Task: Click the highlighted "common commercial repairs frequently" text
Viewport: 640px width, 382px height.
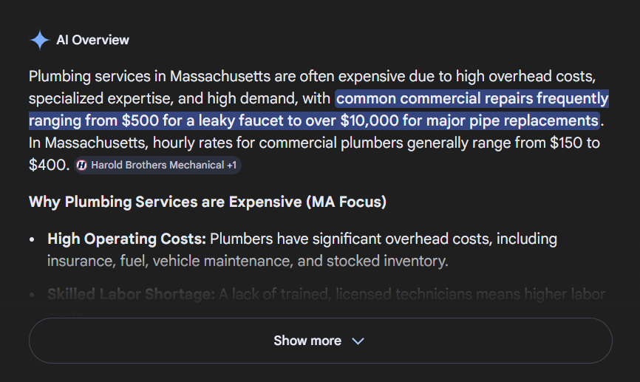Action: 472,98
